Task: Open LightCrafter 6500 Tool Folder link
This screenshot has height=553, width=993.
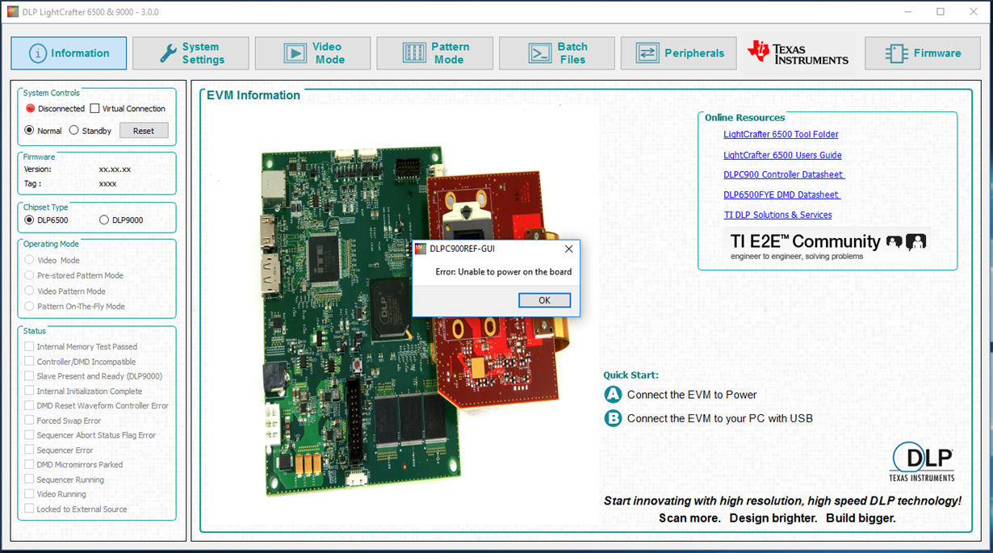Action: (x=781, y=135)
